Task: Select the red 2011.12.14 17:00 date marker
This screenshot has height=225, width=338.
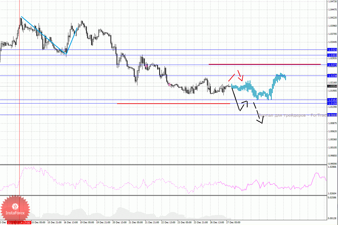Action: point(19,223)
